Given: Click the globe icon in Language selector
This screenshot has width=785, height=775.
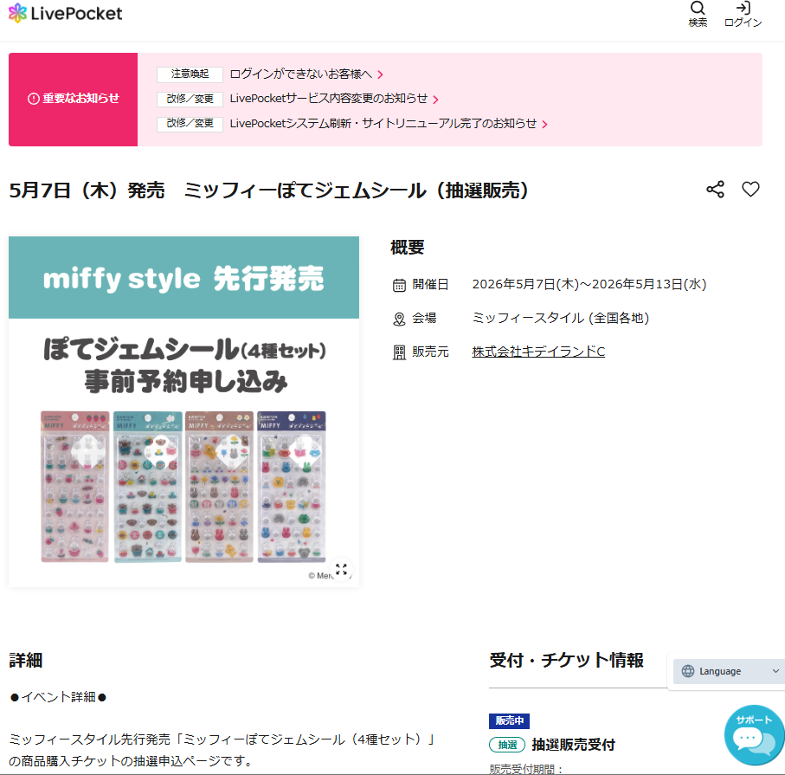Looking at the screenshot, I should [688, 671].
